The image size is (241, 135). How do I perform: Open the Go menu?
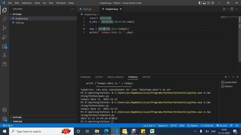44,3
